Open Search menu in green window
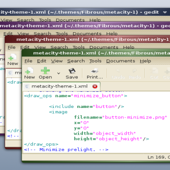 click(76, 61)
